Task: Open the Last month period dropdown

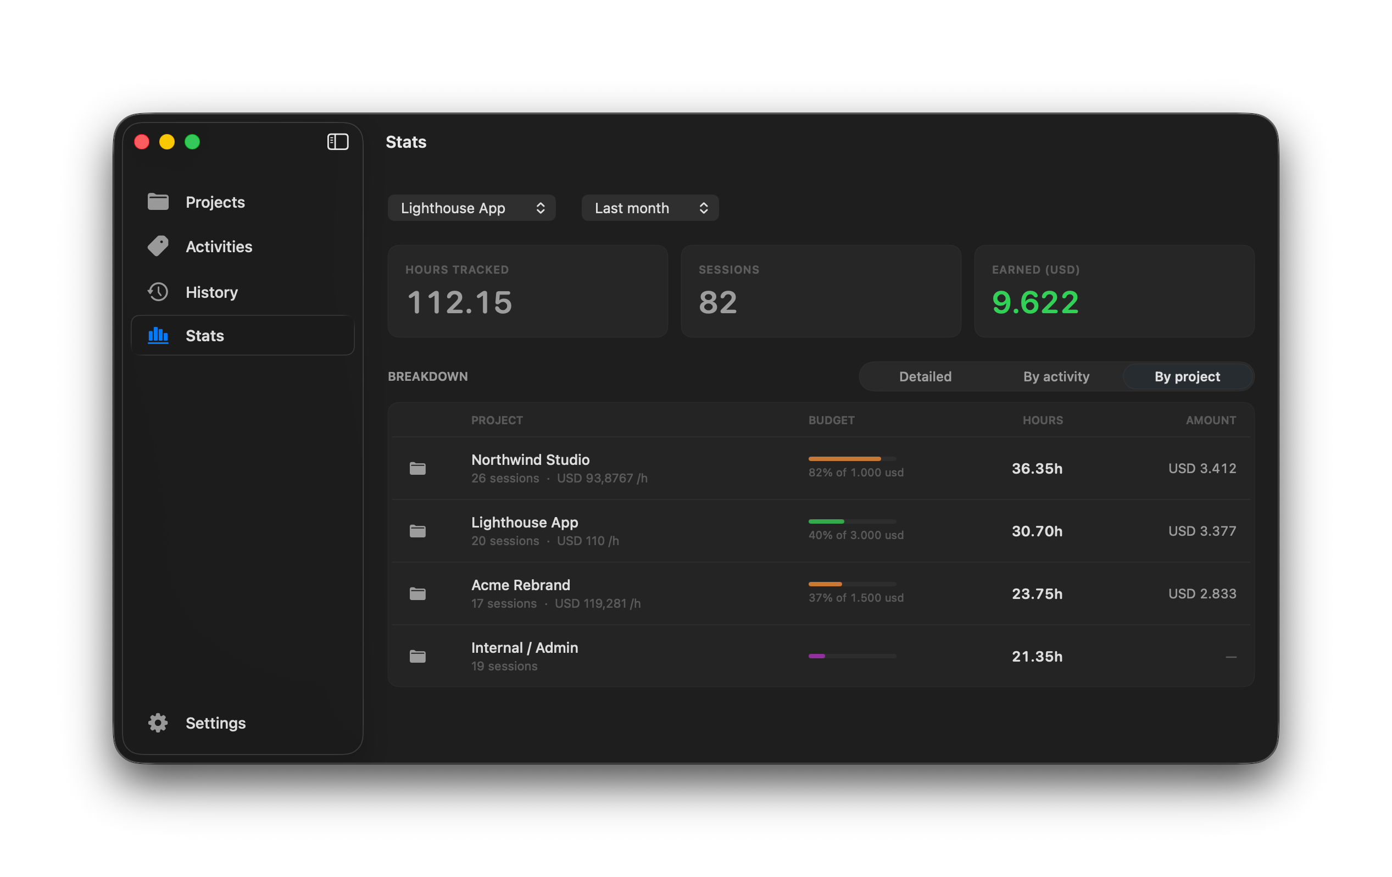Action: 650,208
